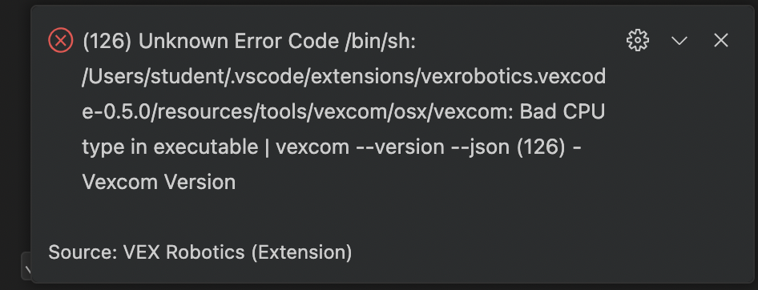This screenshot has width=758, height=290.
Task: Dismiss the error notification with X
Action: click(721, 41)
